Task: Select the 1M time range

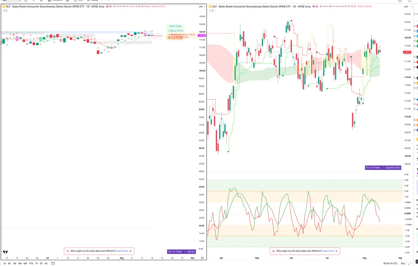Action: pyautogui.click(x=14, y=264)
